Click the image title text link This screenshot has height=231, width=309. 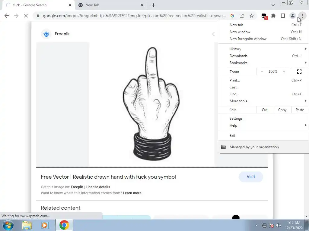[108, 177]
